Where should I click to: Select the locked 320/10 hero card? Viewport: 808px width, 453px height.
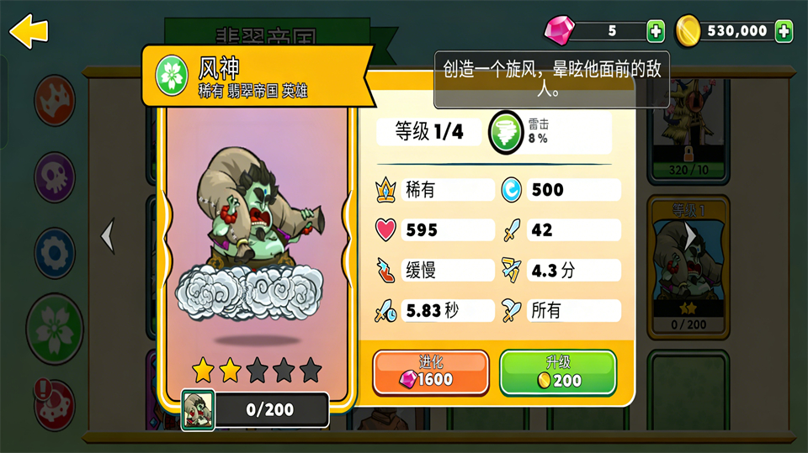688,129
